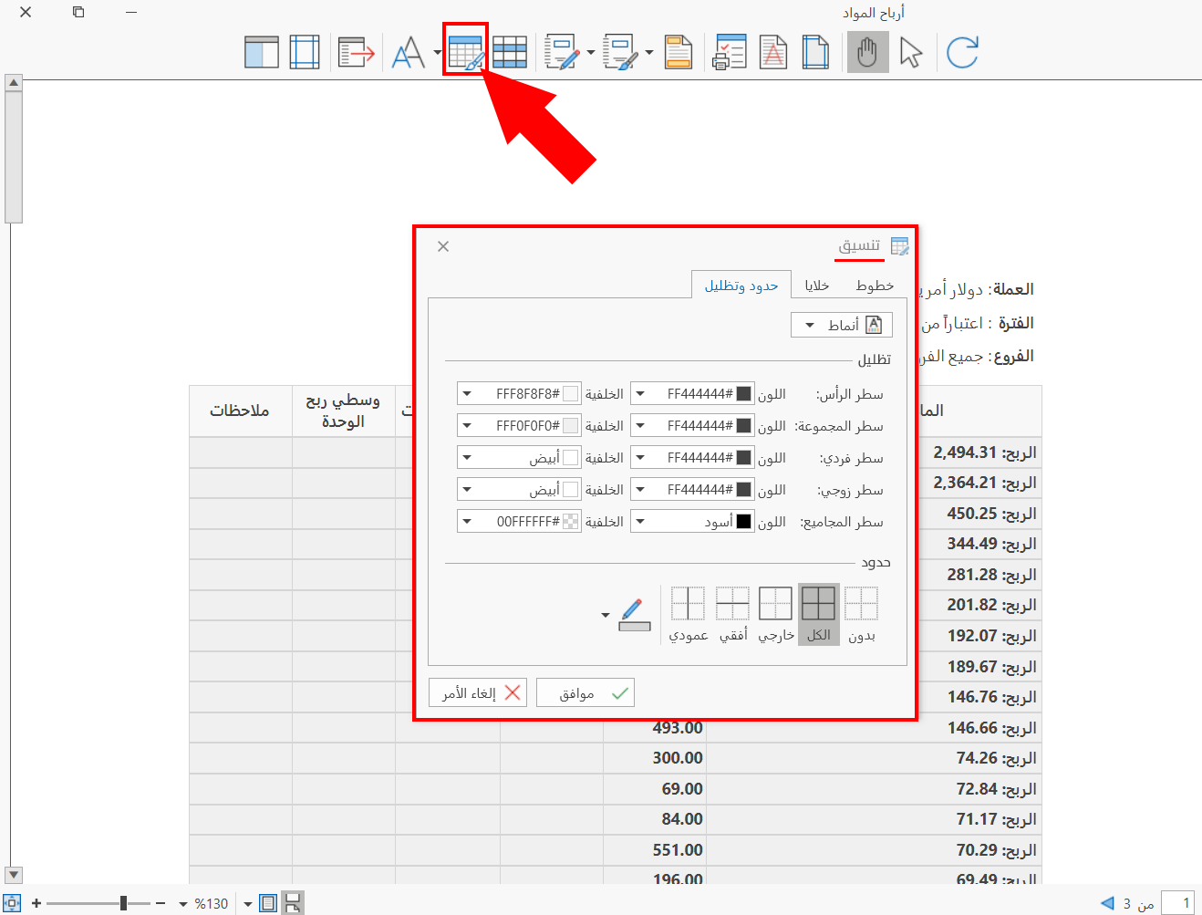Open totals row background 00FFFFFF dropdown
The image size is (1202, 915).
[x=467, y=522]
